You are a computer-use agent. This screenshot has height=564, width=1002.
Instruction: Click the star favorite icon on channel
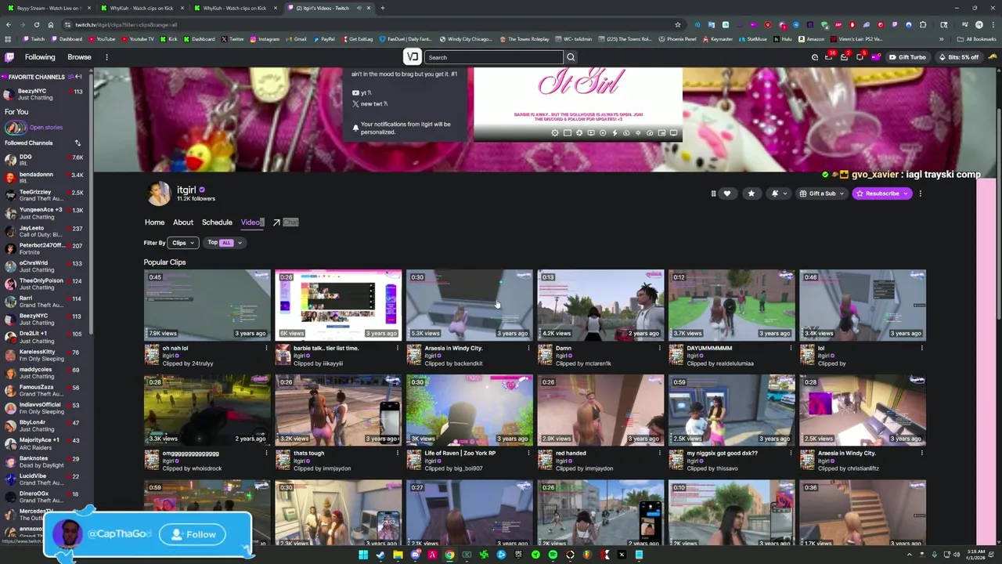point(751,193)
